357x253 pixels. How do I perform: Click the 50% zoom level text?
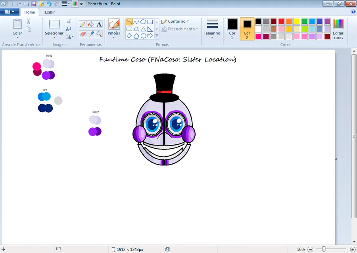301,249
